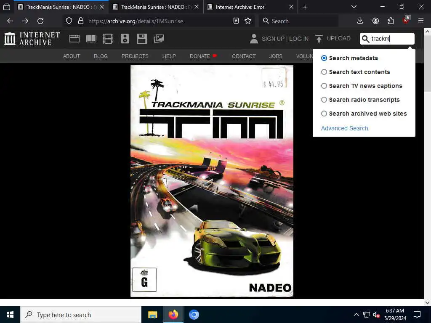Click the taskbar Type here to search box
The image size is (431, 323).
[81, 315]
